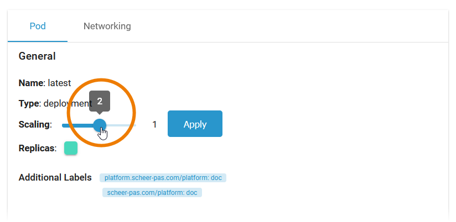Select the green replica status square
This screenshot has height=222, width=456.
click(x=71, y=148)
